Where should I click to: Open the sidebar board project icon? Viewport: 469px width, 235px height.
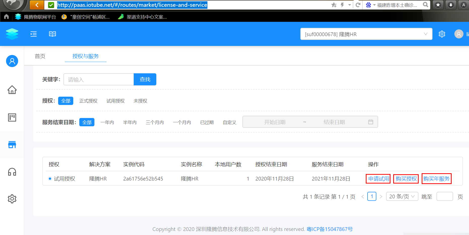pos(12,117)
